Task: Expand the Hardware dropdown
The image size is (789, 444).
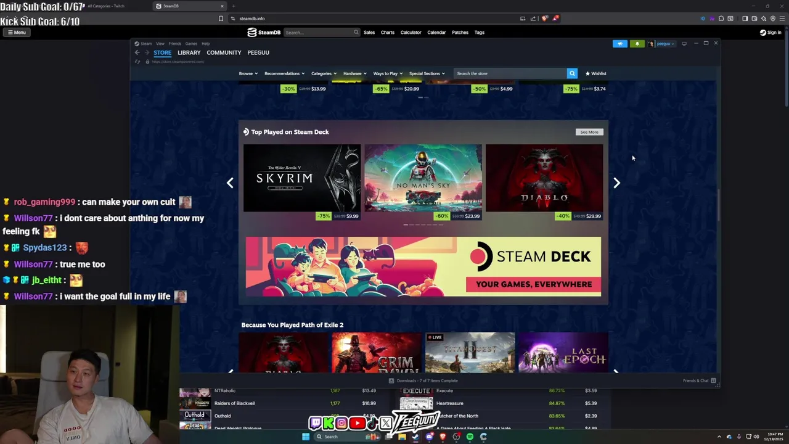Action: pyautogui.click(x=354, y=73)
